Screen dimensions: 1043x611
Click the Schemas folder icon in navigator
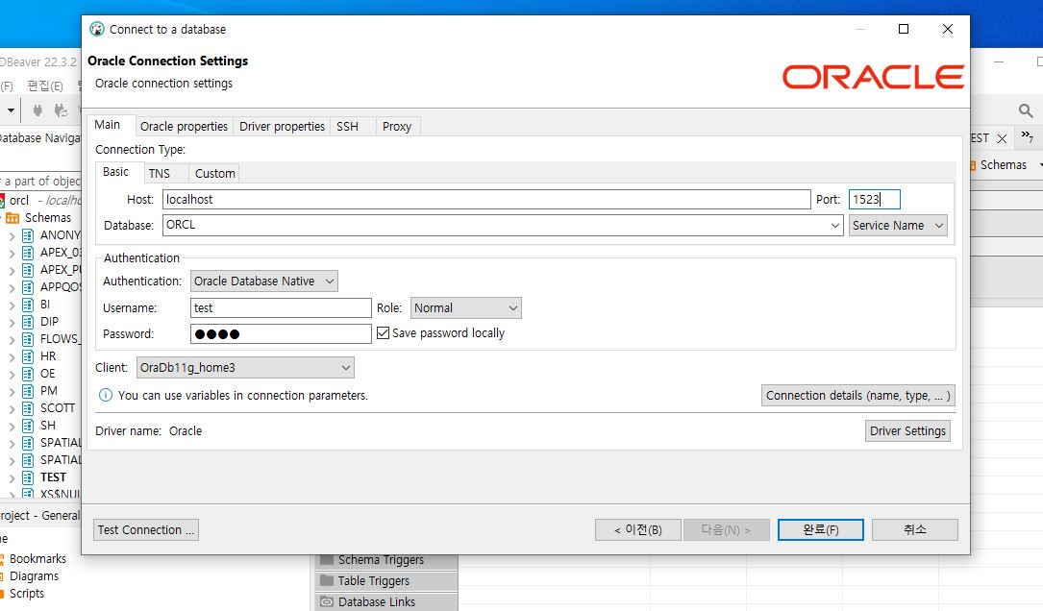tap(12, 218)
